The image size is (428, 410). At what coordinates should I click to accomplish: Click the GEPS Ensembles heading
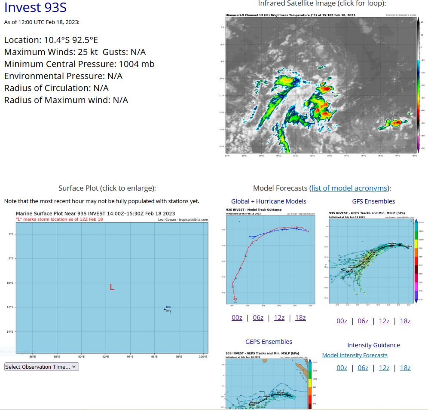269,342
